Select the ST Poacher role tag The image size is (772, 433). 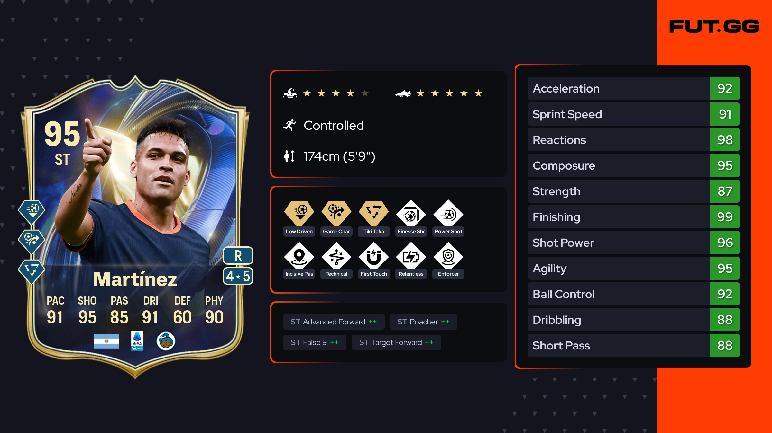tap(423, 322)
